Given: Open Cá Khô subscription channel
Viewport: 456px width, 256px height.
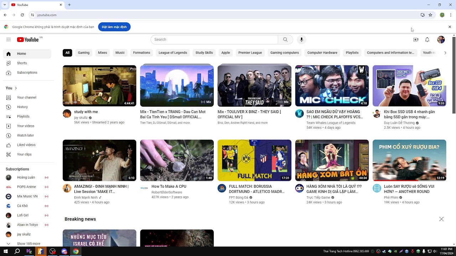Looking at the screenshot, I should tap(27, 206).
